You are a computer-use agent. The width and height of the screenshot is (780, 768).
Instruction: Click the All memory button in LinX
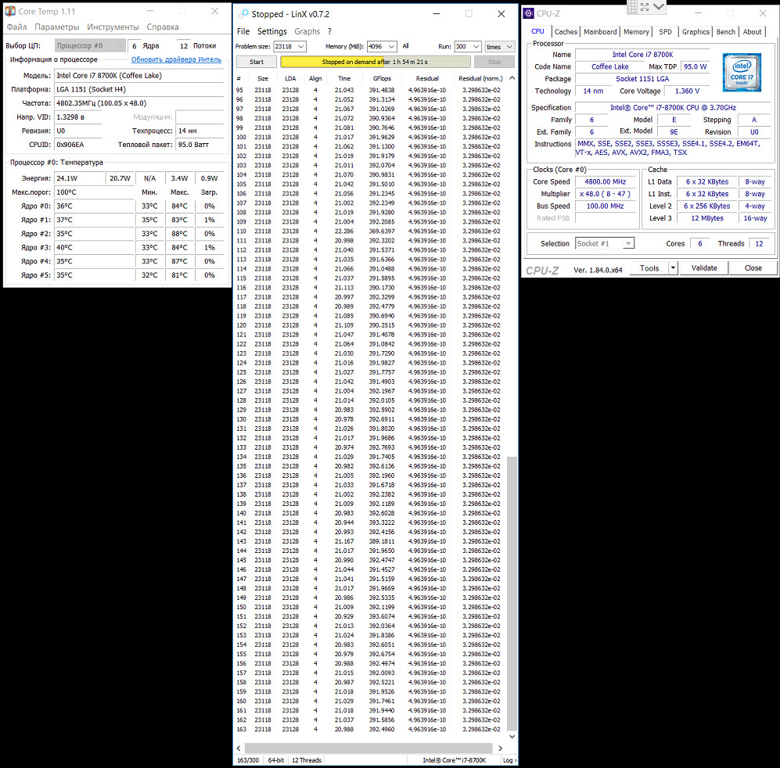[405, 46]
